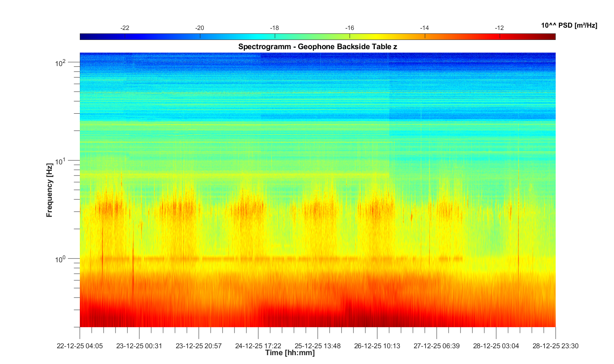The image size is (614, 364).
Task: Pick the dark blue end of the colorbar
Action: pyautogui.click(x=83, y=37)
